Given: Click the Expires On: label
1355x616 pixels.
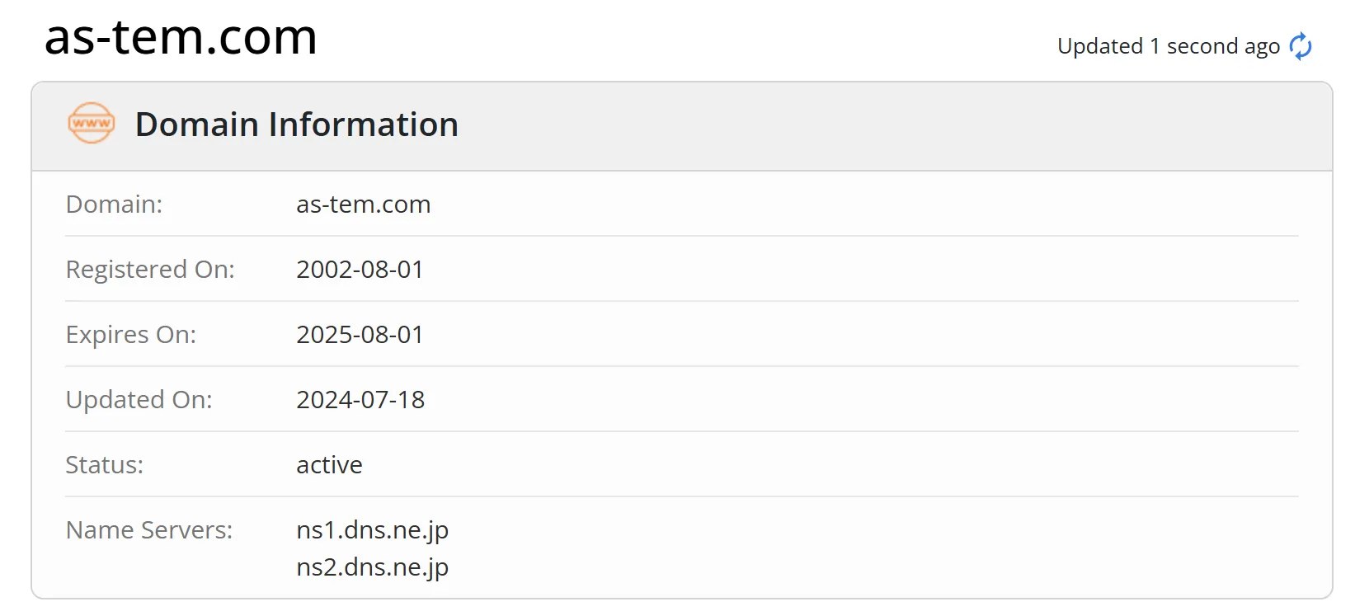Looking at the screenshot, I should tap(131, 334).
